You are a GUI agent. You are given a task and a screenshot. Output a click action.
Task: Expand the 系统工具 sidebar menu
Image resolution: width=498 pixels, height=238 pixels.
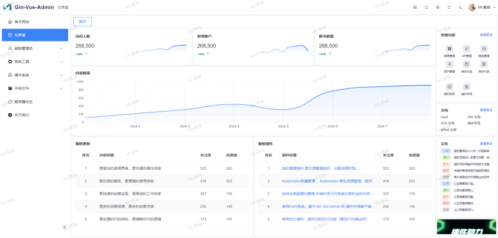pyautogui.click(x=35, y=62)
